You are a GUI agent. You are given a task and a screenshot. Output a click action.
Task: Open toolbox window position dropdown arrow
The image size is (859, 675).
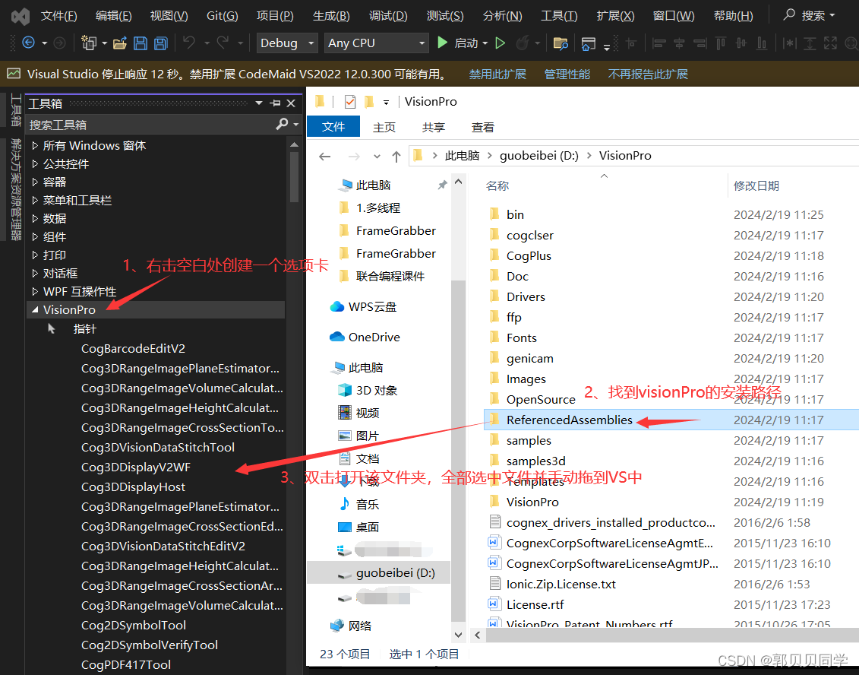(x=259, y=103)
